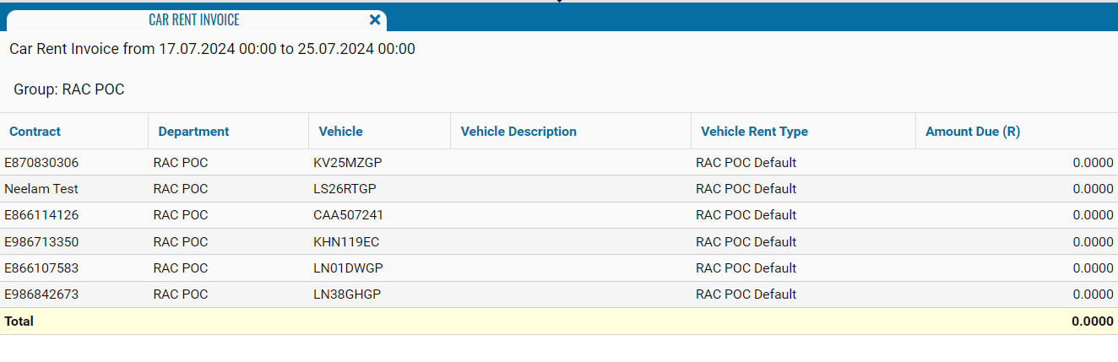1118x362 pixels.
Task: Click the Group: RAC POC heading
Action: [69, 89]
